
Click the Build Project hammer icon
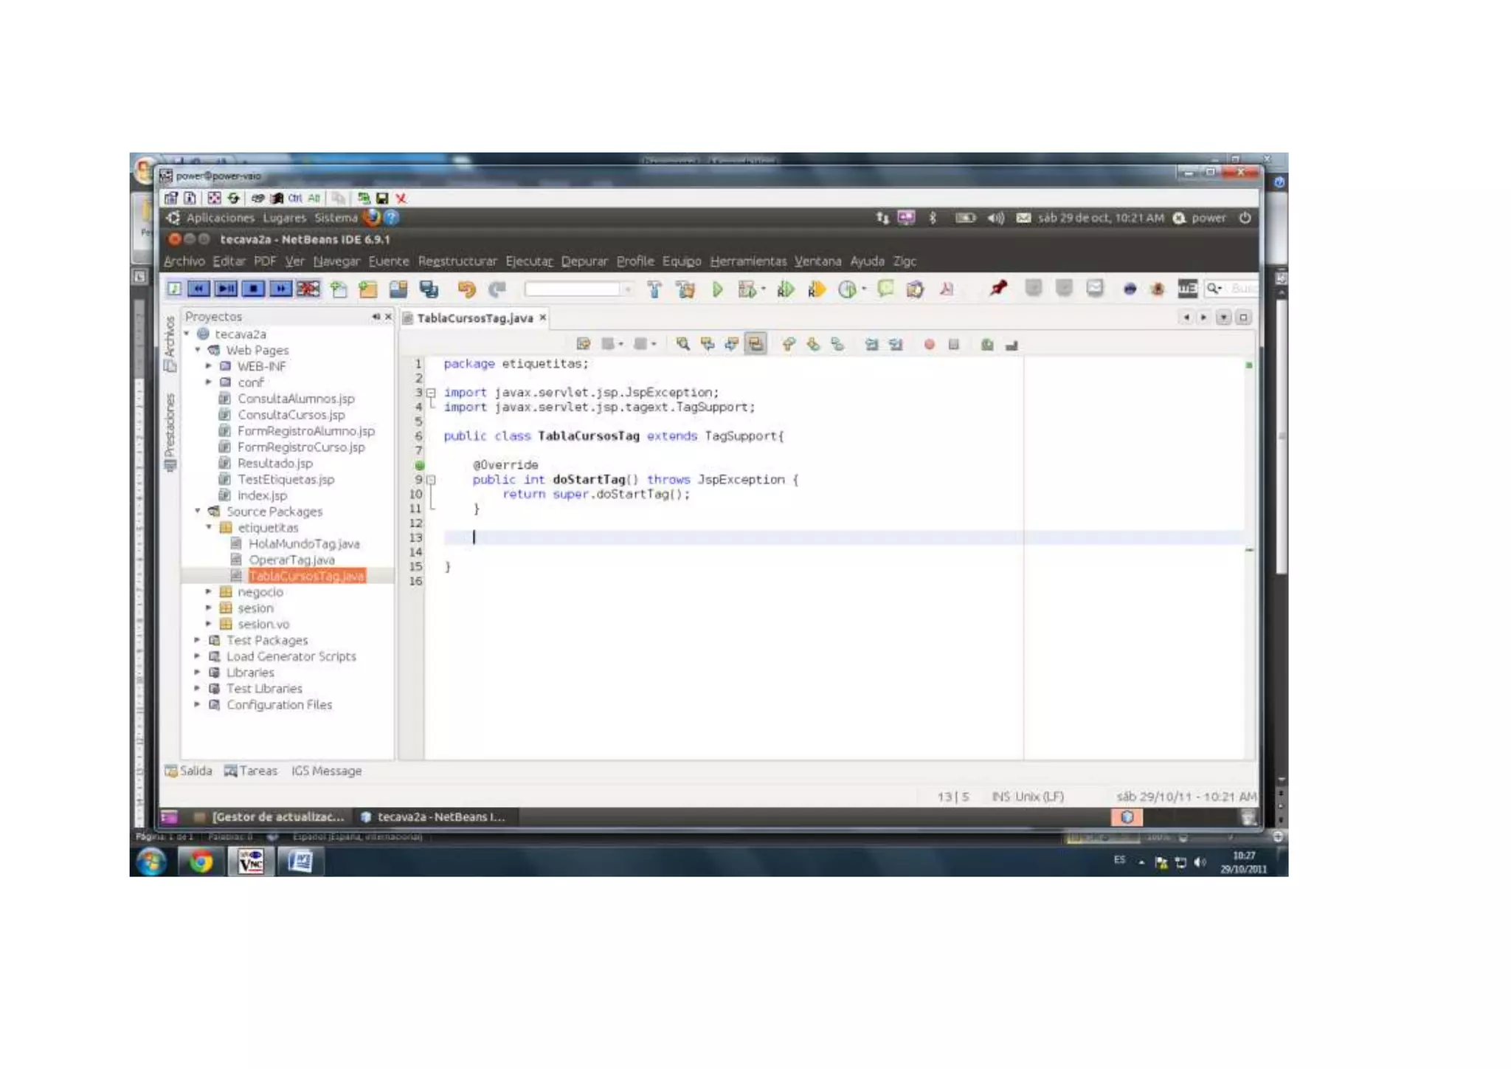coord(654,289)
